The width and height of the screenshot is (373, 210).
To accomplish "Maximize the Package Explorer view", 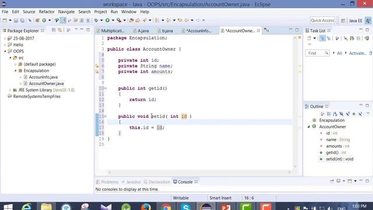I will [88, 30].
